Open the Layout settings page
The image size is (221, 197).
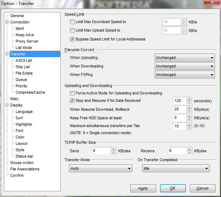(x=21, y=143)
